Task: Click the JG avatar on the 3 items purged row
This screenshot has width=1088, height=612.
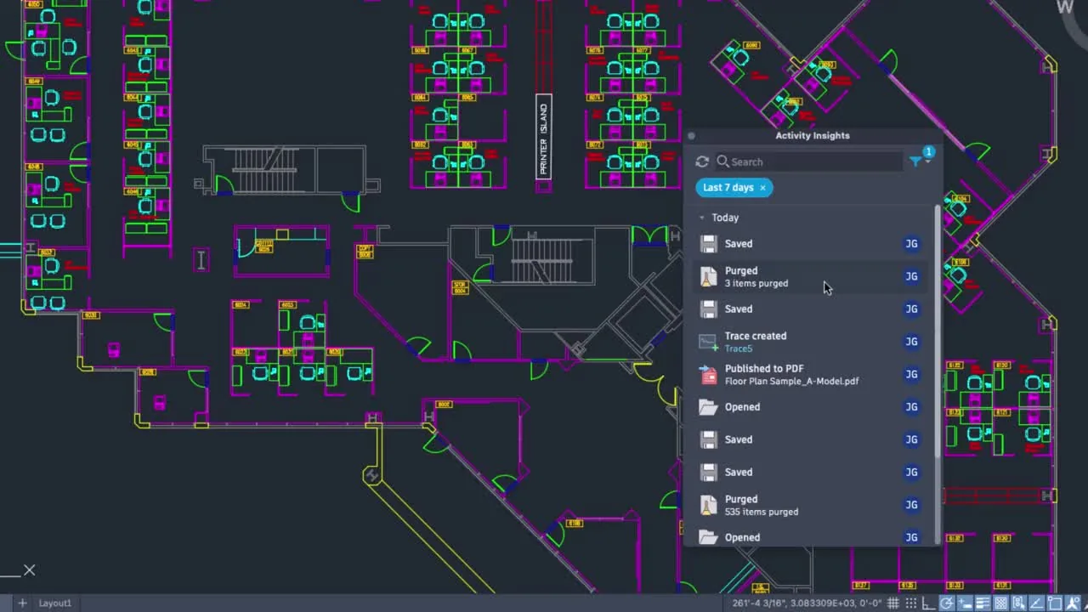Action: tap(911, 276)
